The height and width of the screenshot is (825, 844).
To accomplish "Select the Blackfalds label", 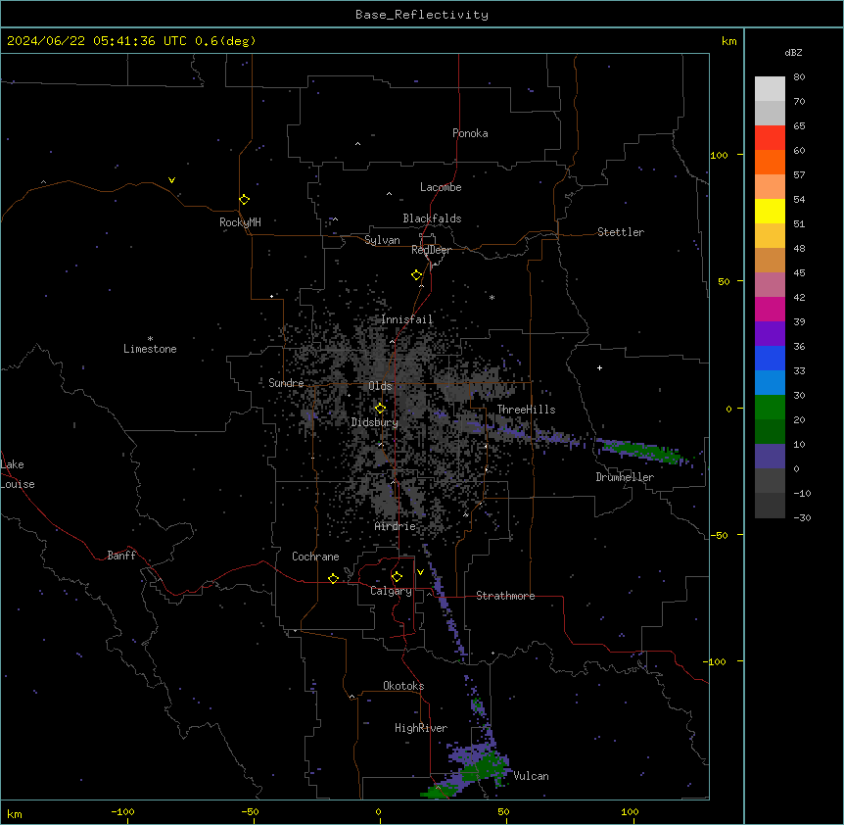I will tap(432, 218).
